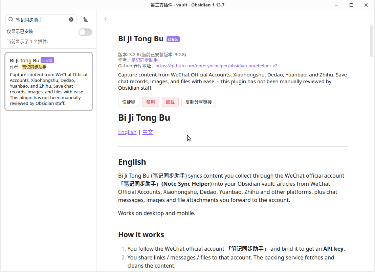Jump to the English section link

point(127,132)
